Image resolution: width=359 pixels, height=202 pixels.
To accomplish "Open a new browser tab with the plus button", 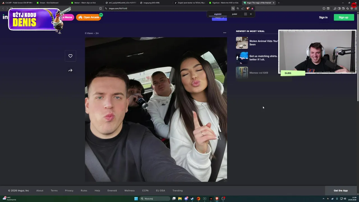I will click(279, 3).
